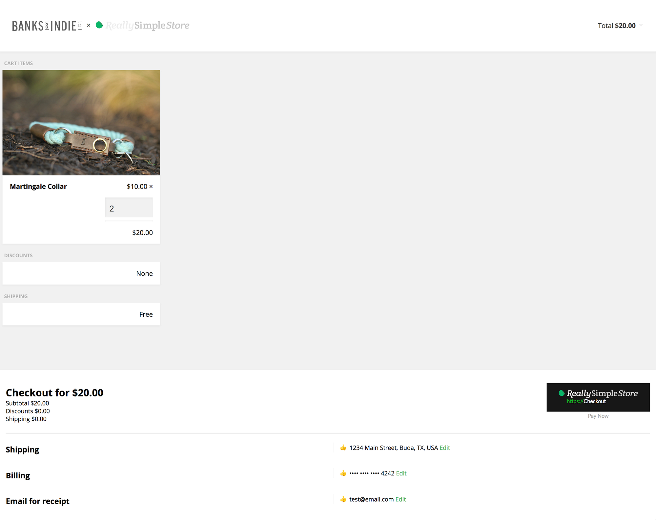The image size is (656, 520).
Task: Edit the billing card details
Action: click(x=401, y=473)
